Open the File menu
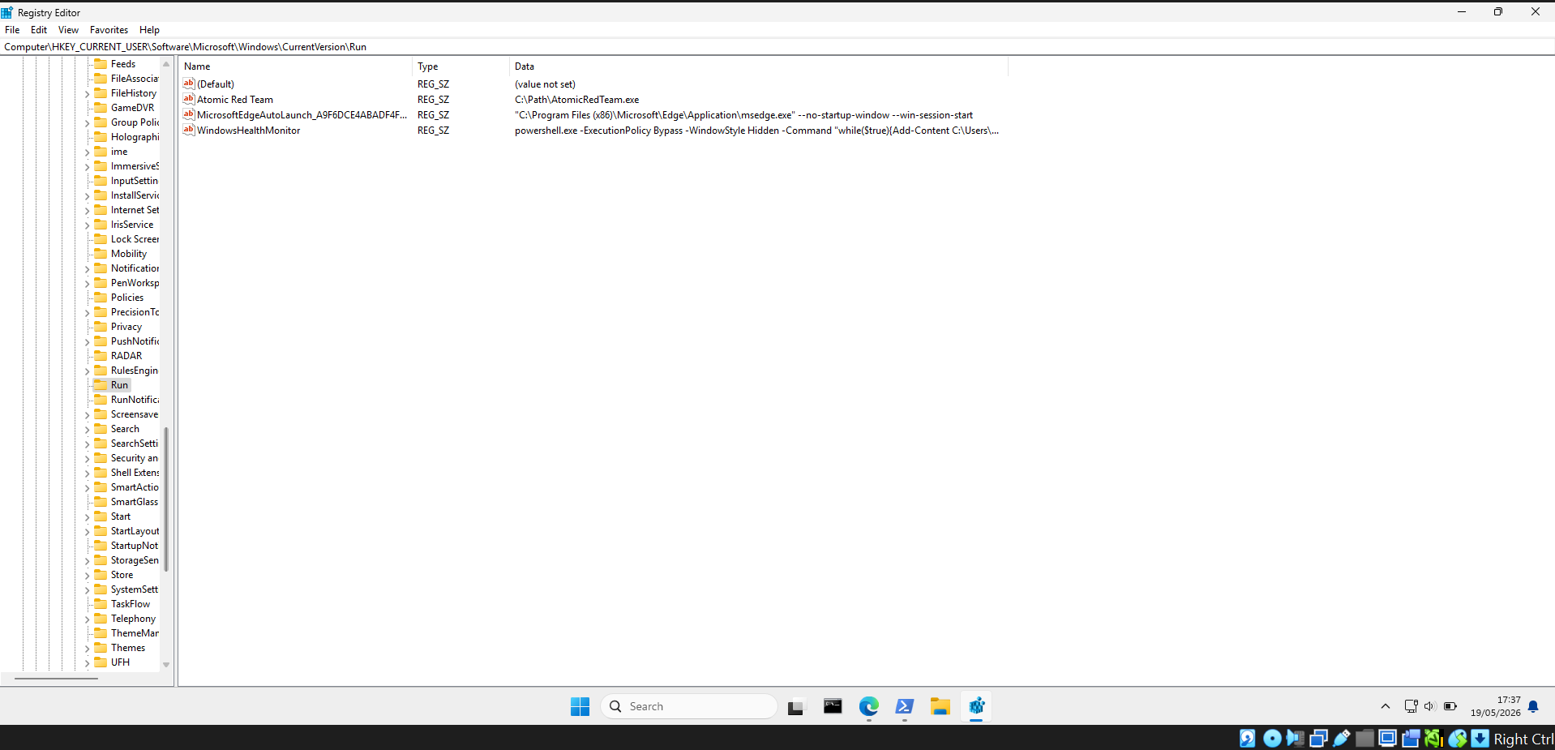1555x750 pixels. pos(12,30)
